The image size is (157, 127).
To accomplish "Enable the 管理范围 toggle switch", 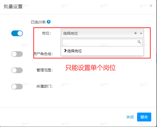I will click(17, 70).
